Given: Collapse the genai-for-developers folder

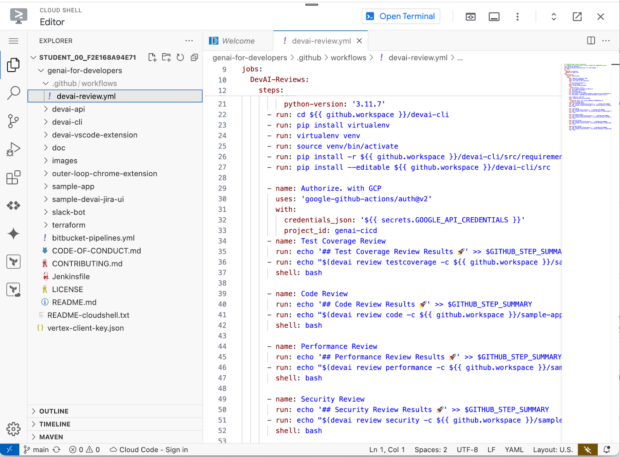Looking at the screenshot, I should pyautogui.click(x=84, y=70).
